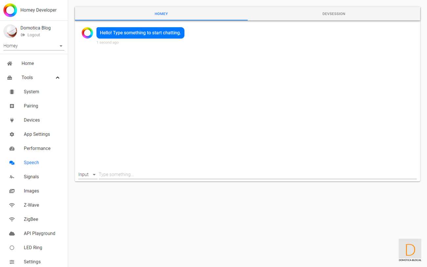Click the Performance gauge icon
Image resolution: width=427 pixels, height=267 pixels.
(x=12, y=148)
